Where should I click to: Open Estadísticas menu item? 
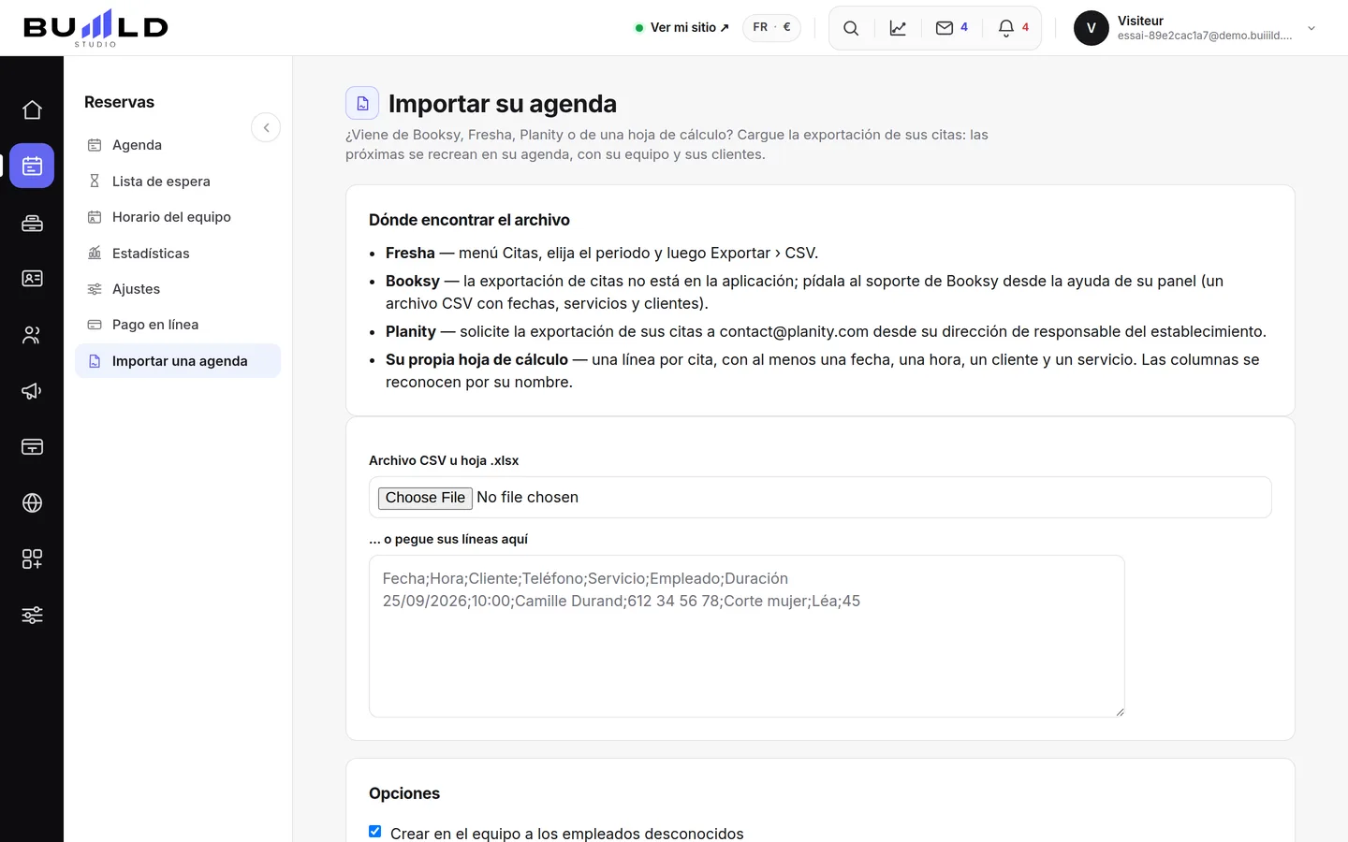(178, 254)
